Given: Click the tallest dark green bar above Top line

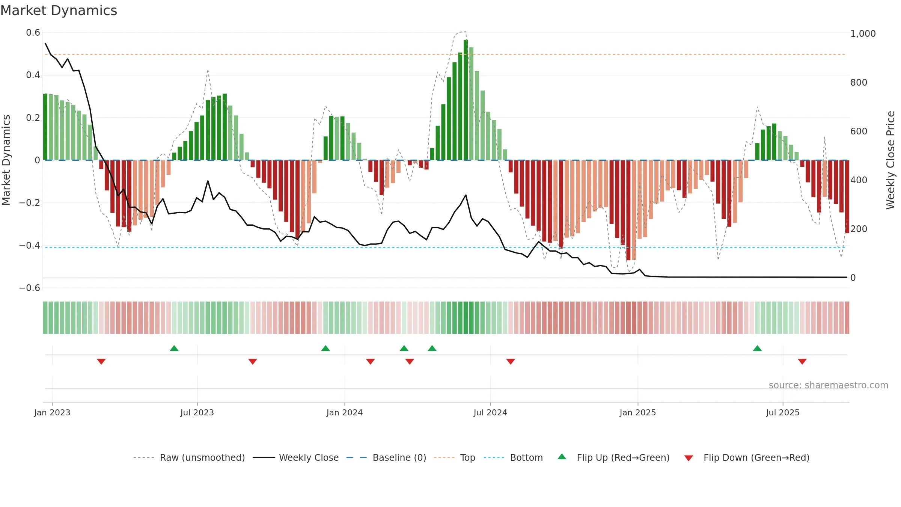Looking at the screenshot, I should [x=466, y=100].
